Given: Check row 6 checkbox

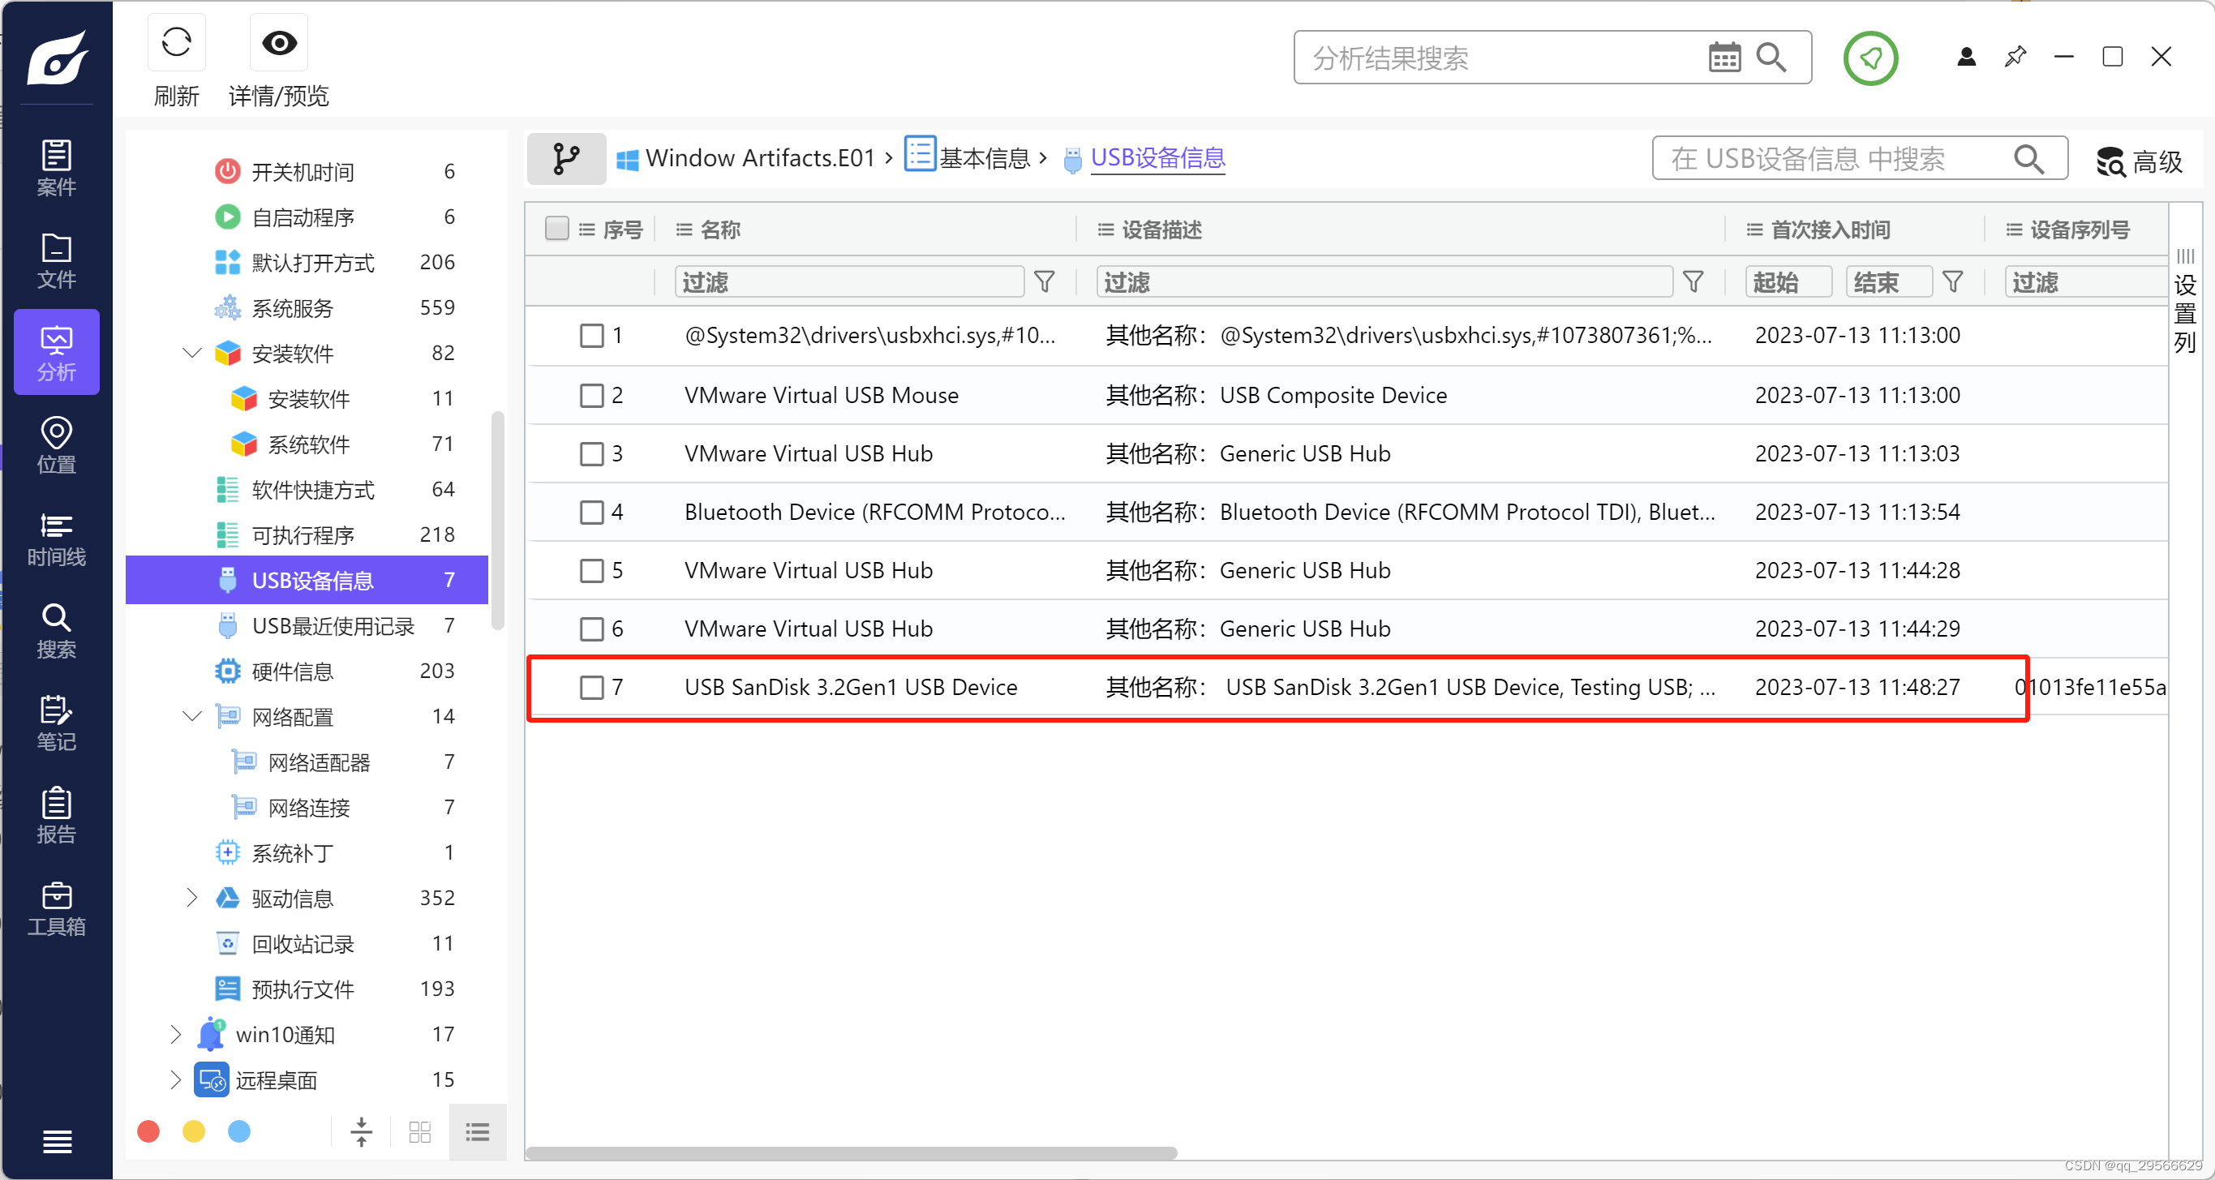Looking at the screenshot, I should (x=591, y=629).
